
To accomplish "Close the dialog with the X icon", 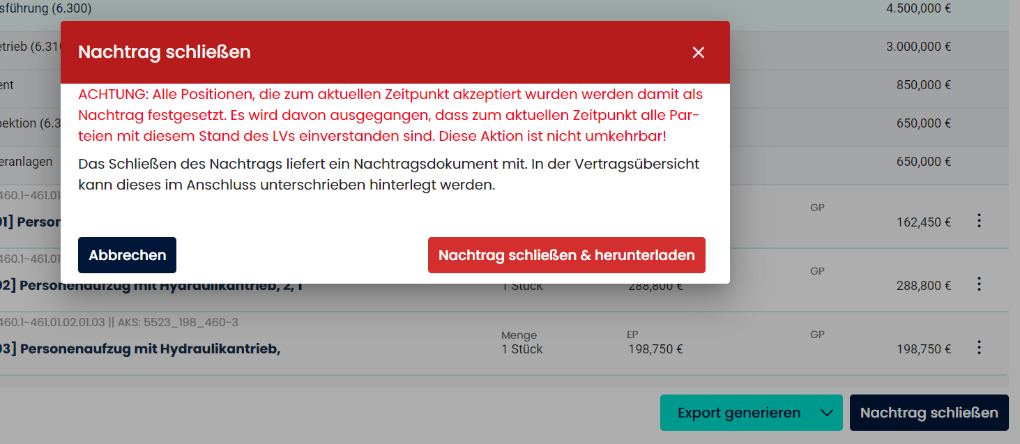I will coord(699,52).
